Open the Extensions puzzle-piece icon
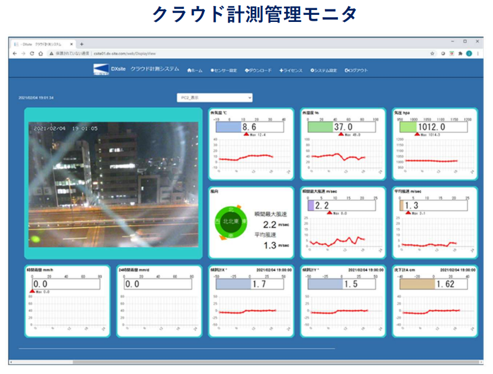 click(460, 53)
